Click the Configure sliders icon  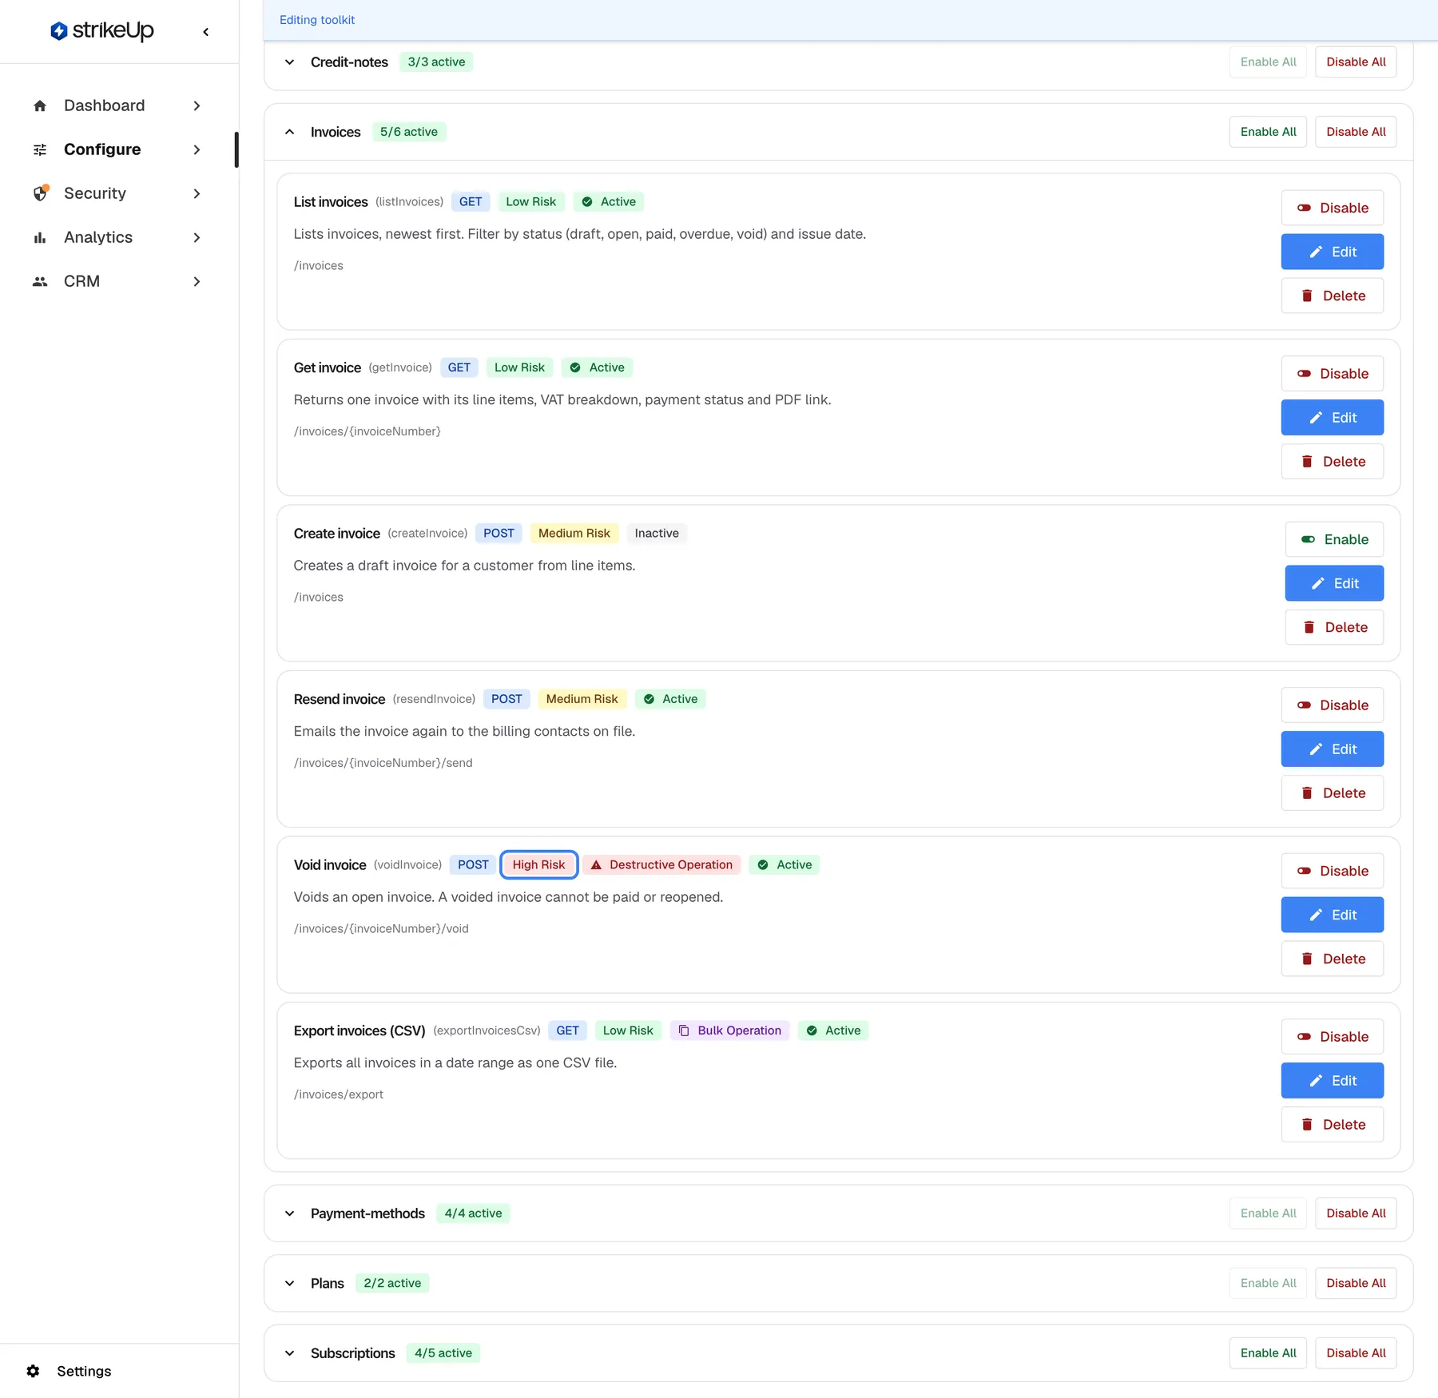point(40,149)
